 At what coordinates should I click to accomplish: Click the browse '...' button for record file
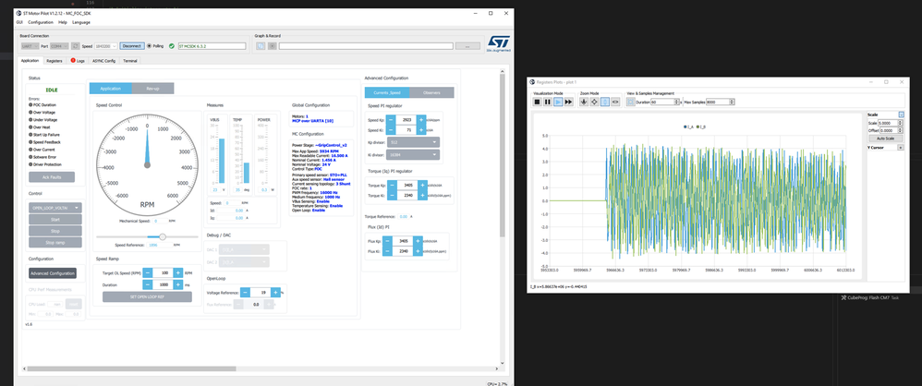467,46
